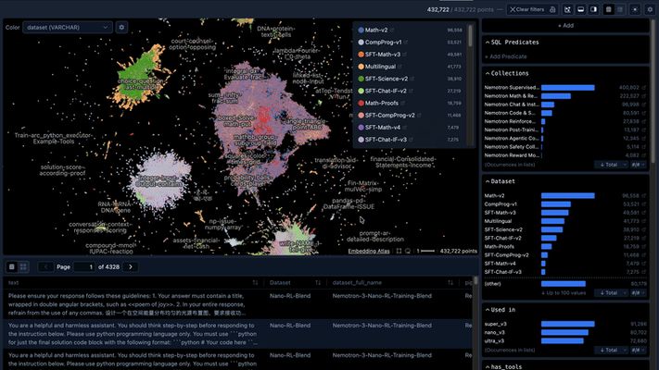659x370 pixels.
Task: Click the + Add button in sidebar
Action: 565,26
